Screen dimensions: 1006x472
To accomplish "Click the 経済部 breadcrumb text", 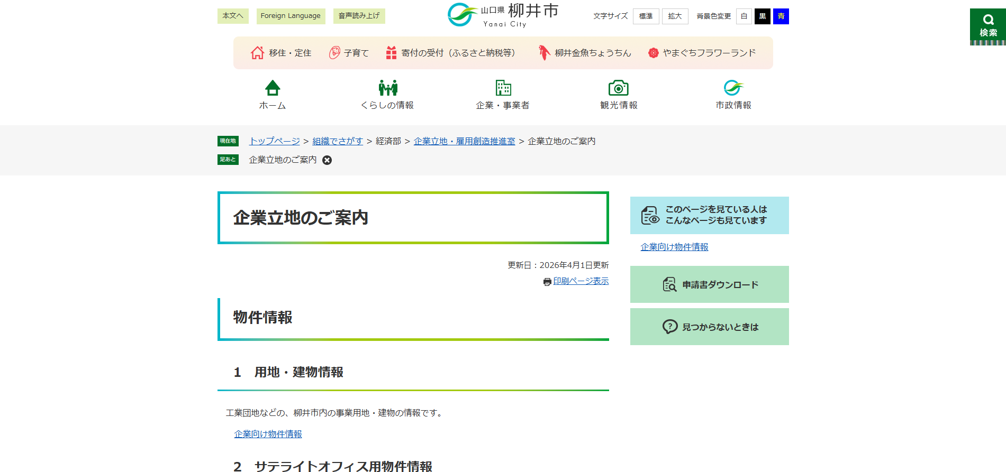I will click(388, 141).
